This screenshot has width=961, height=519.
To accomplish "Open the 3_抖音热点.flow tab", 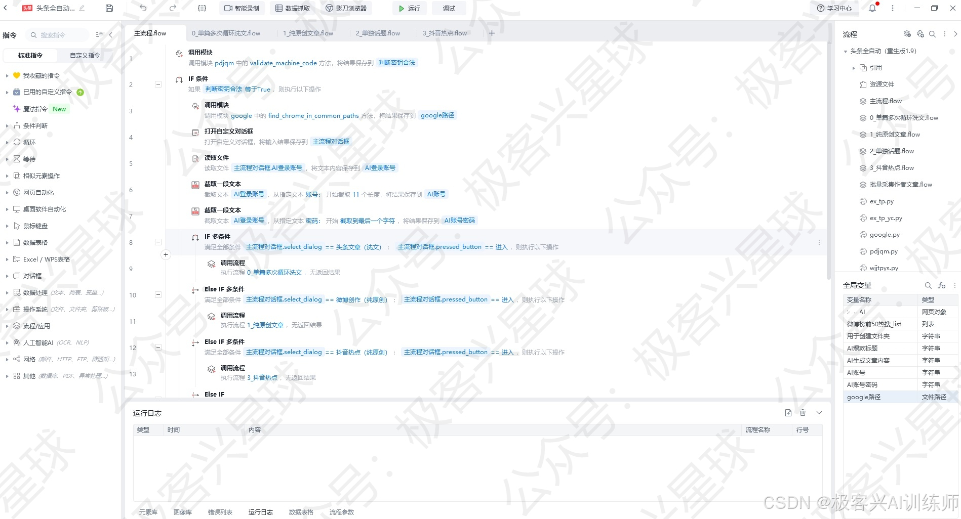I will (445, 33).
